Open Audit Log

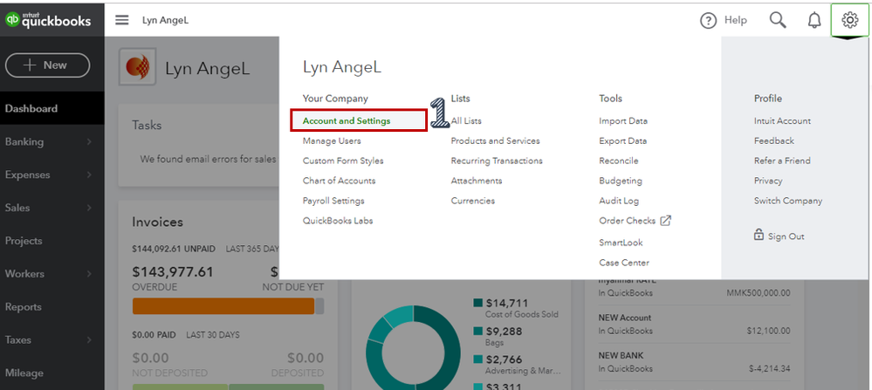point(619,201)
